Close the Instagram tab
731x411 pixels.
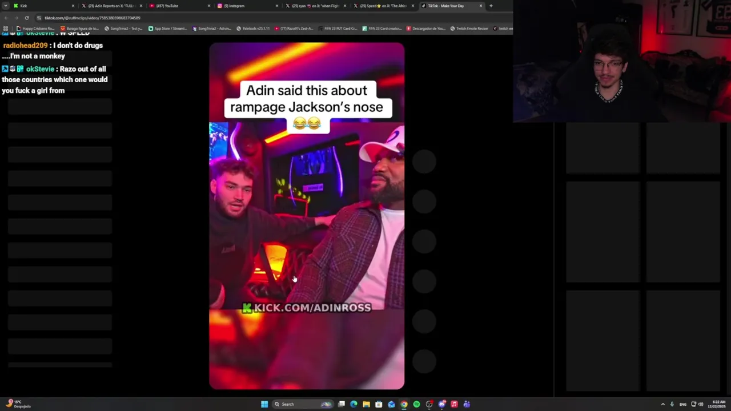click(x=277, y=6)
